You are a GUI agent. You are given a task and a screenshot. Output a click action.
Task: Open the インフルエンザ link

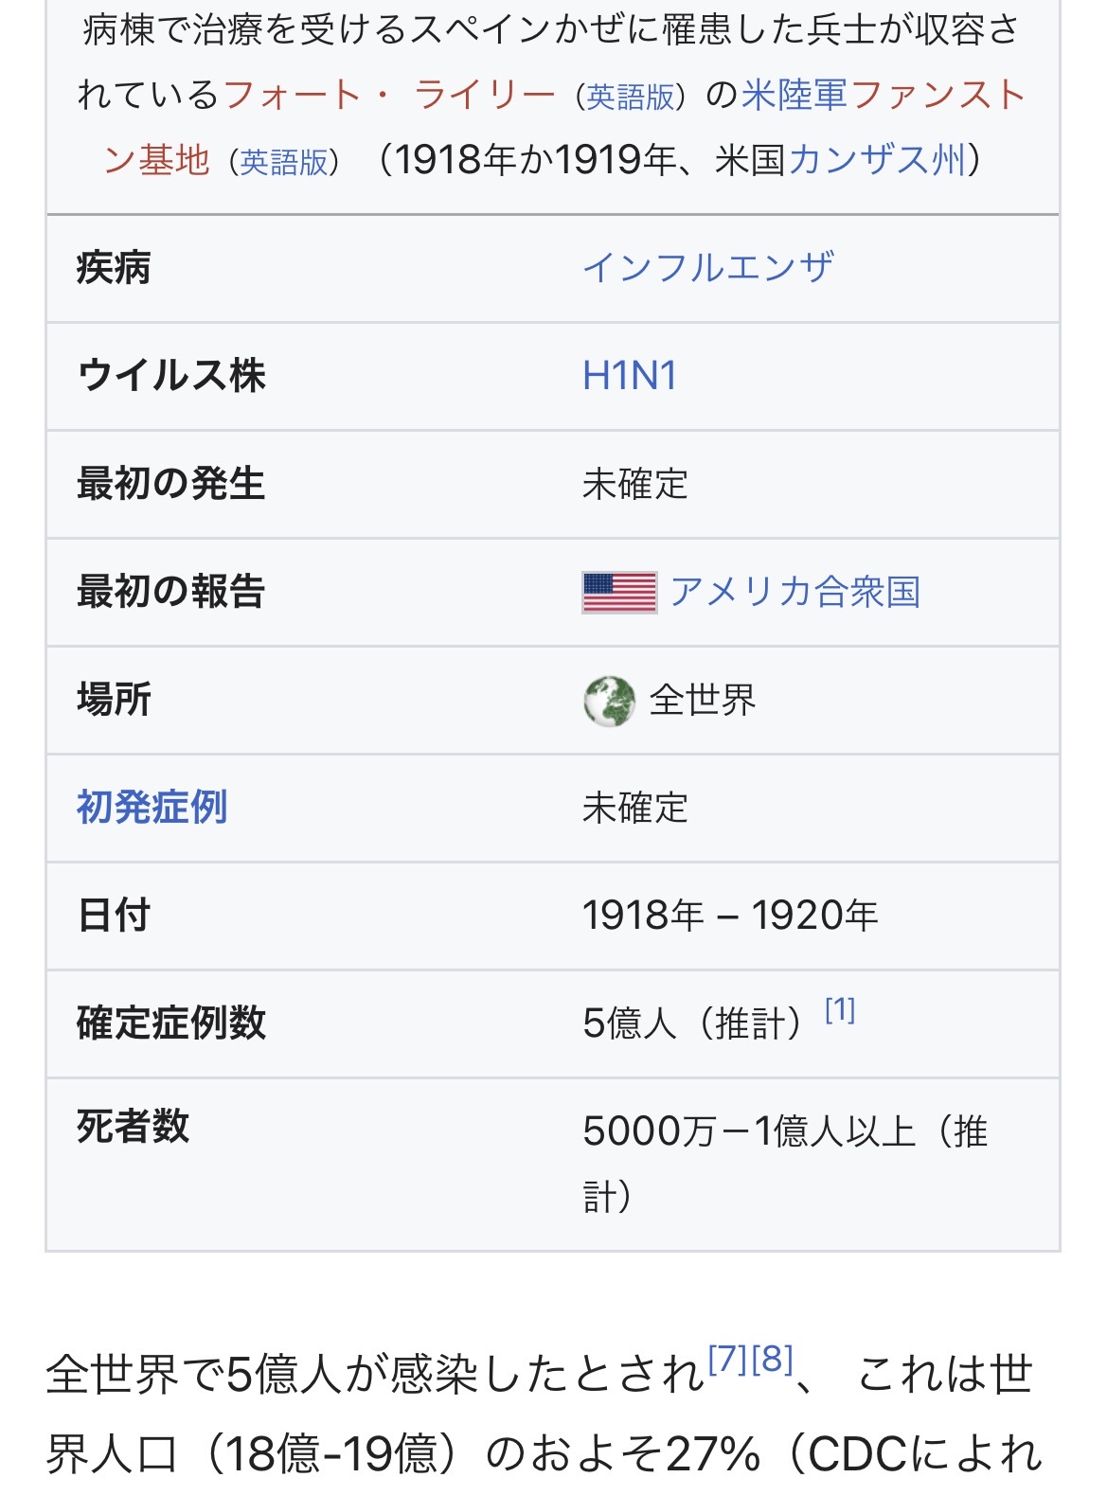[708, 268]
